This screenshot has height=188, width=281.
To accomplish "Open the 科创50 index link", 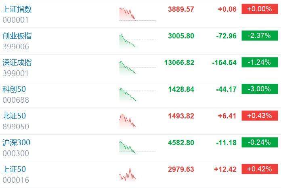I will [14, 89].
